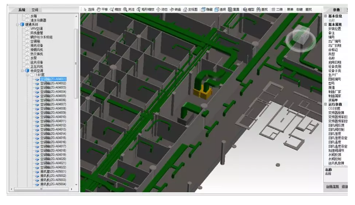
Task: Select the 热交换机 tree node
Action: click(37, 54)
